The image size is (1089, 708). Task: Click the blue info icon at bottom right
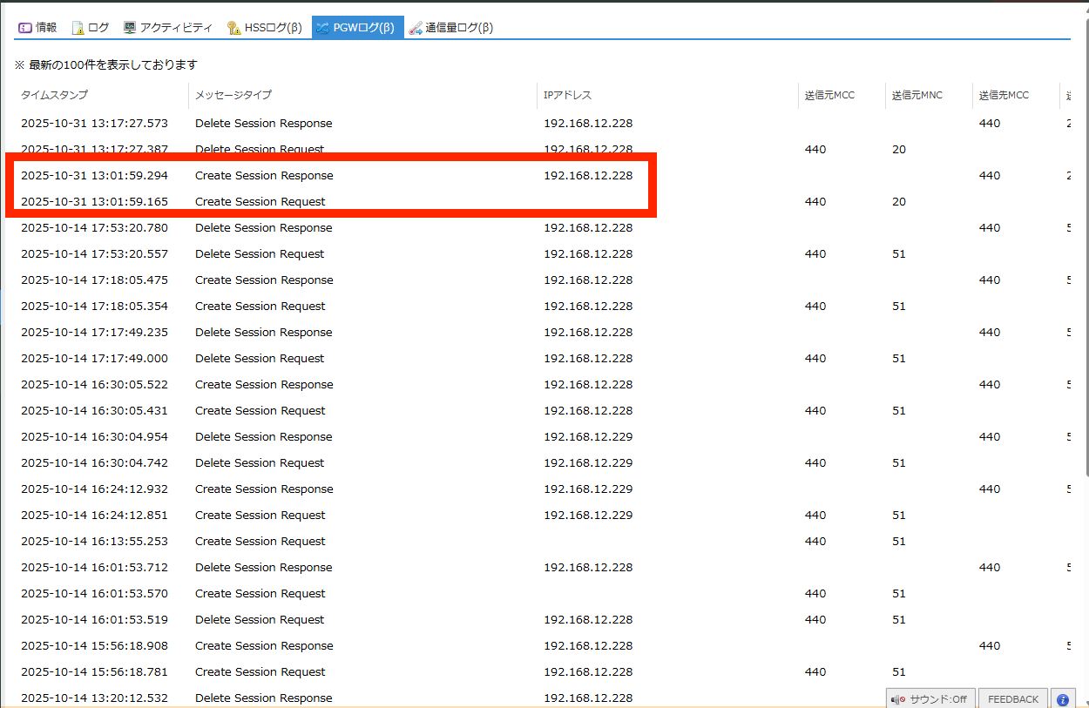point(1063,699)
